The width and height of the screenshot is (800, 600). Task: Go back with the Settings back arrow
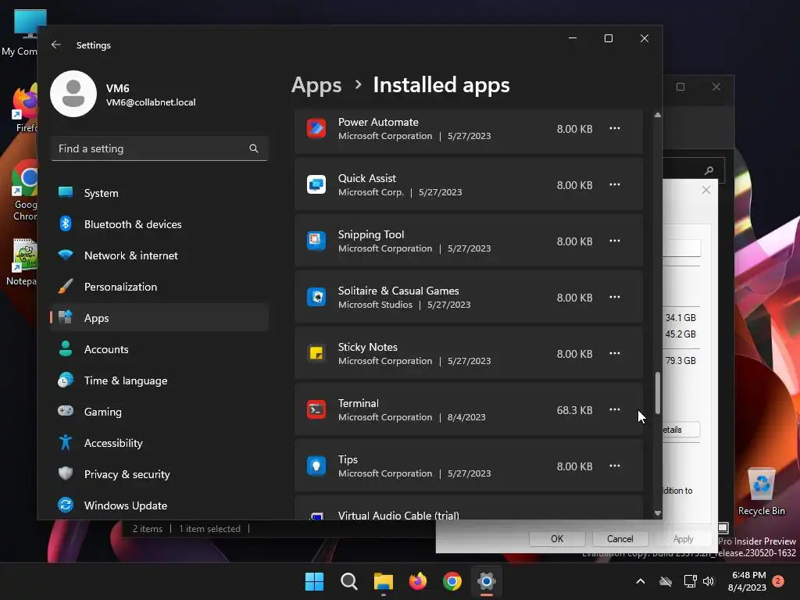(56, 45)
